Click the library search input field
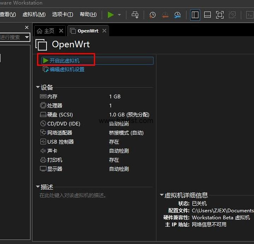Screen dimensions: 254x244 [12, 37]
